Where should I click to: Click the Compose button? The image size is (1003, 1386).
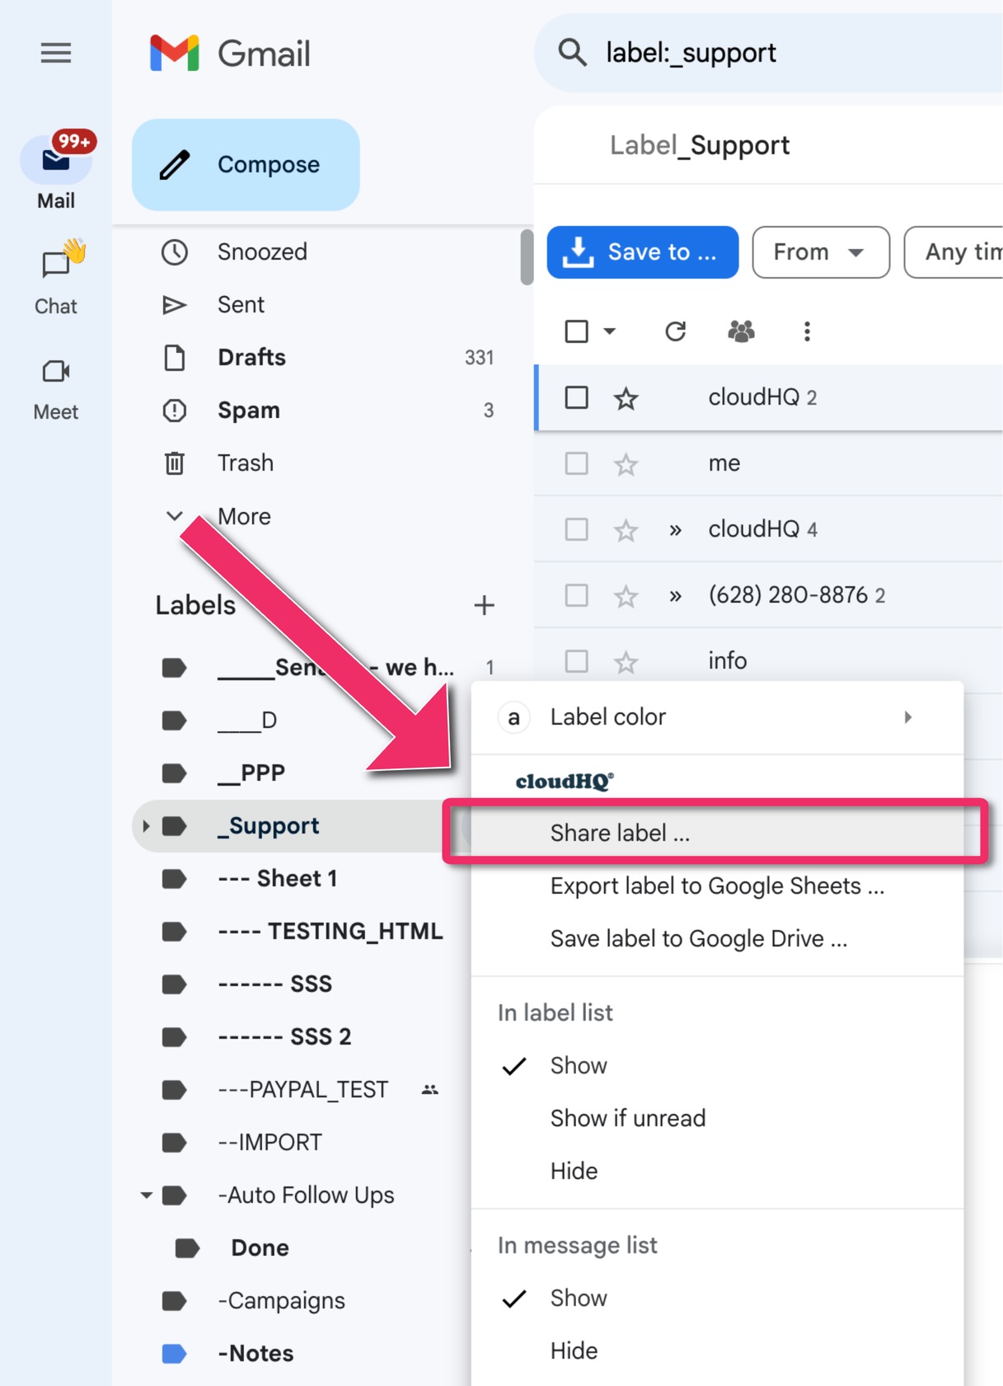pyautogui.click(x=246, y=165)
